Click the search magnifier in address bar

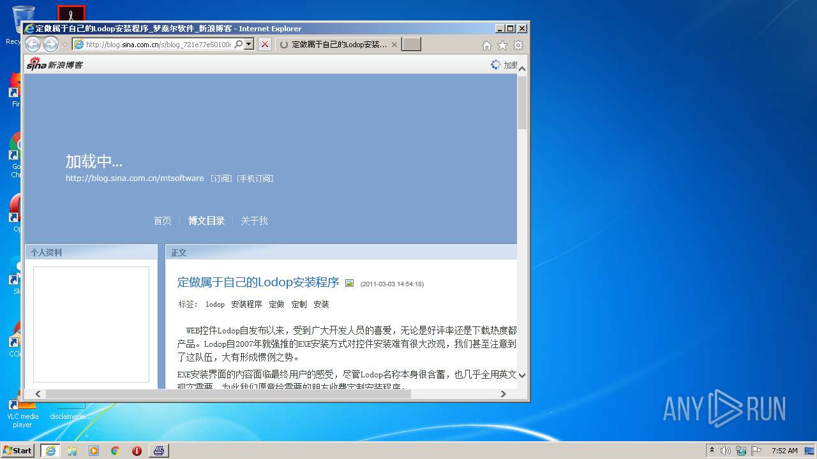239,45
